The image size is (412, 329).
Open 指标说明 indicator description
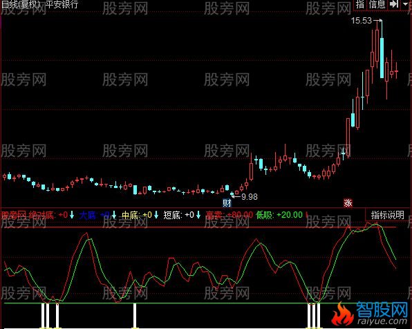pyautogui.click(x=388, y=215)
